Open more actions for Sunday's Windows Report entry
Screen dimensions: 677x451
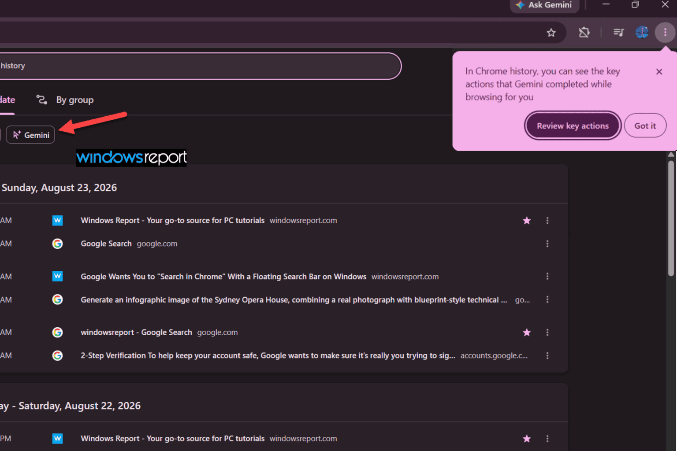(x=547, y=221)
